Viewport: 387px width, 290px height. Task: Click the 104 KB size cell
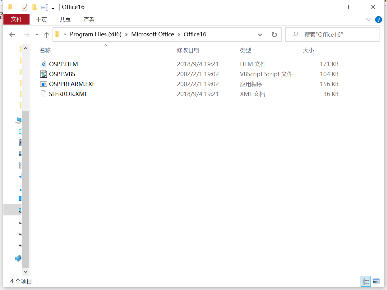pyautogui.click(x=329, y=74)
